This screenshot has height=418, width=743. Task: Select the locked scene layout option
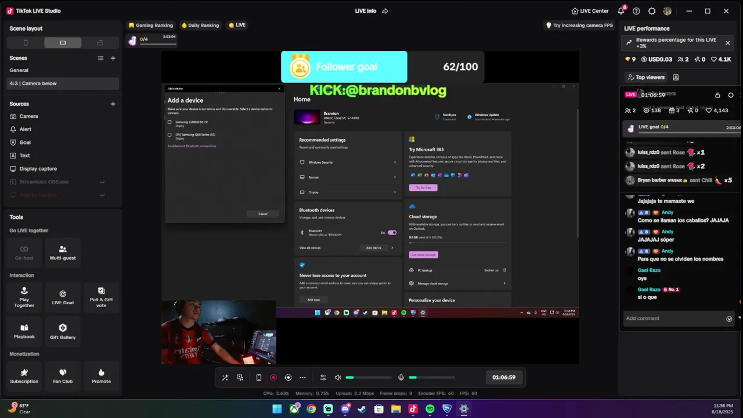pyautogui.click(x=100, y=42)
